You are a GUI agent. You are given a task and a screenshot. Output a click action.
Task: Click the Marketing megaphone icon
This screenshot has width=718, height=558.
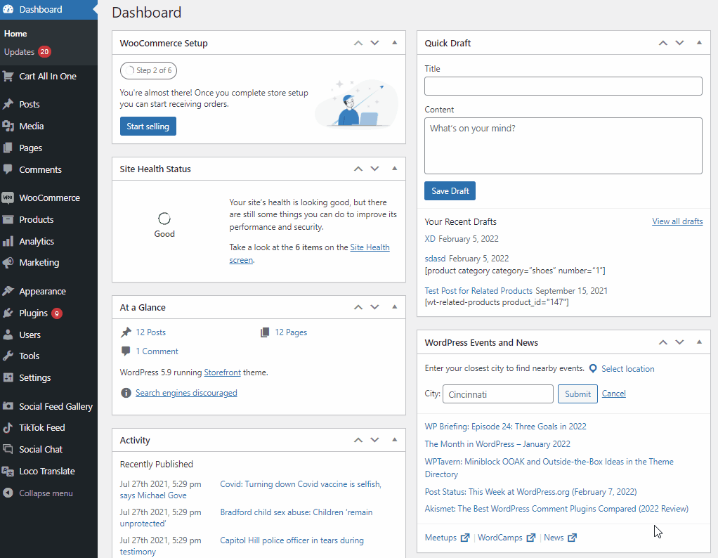(8, 263)
